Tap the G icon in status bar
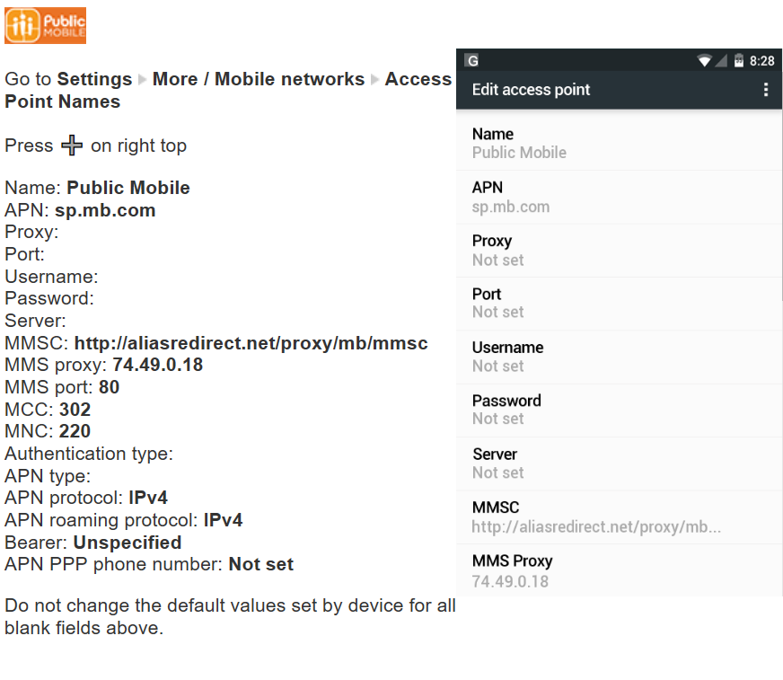This screenshot has height=680, width=783. pyautogui.click(x=472, y=61)
